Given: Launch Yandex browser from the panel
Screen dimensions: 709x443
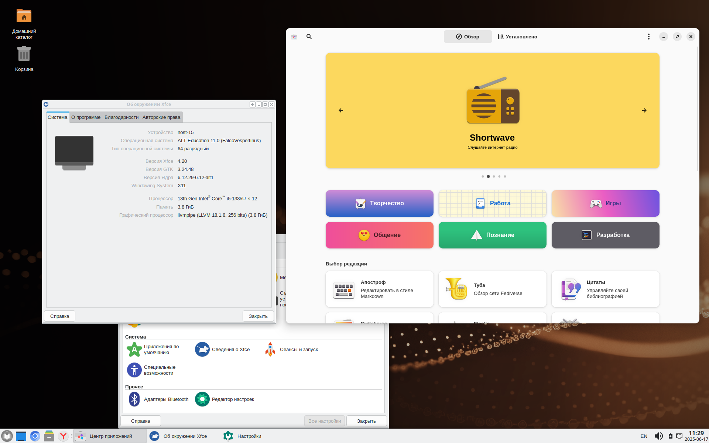Looking at the screenshot, I should [x=63, y=436].
